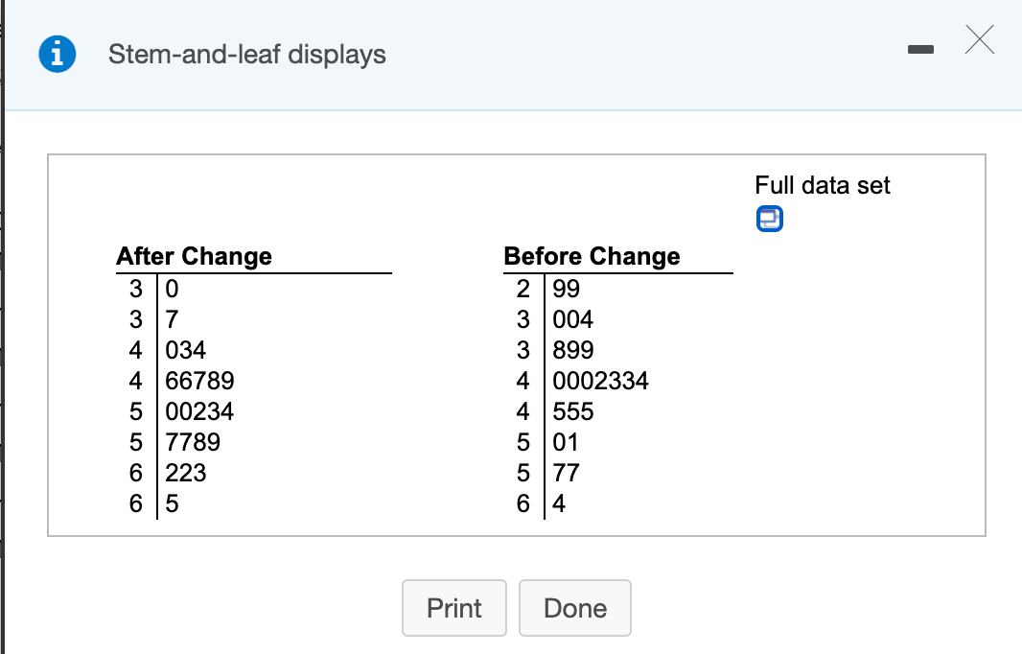Select After Change leaf row 66789

pyautogui.click(x=199, y=381)
